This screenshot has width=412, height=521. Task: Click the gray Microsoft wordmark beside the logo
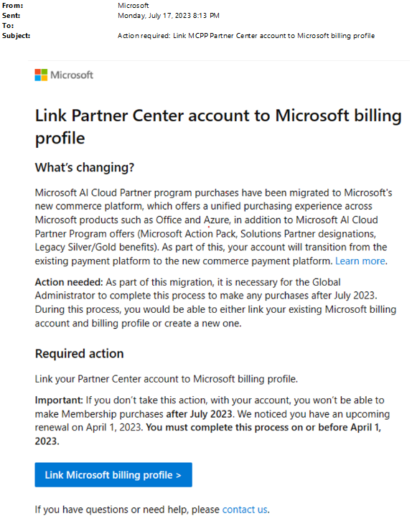72,75
